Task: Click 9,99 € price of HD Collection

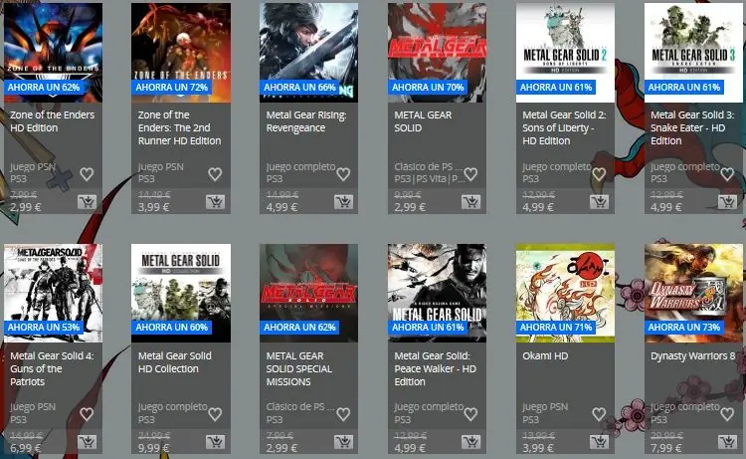Action: (x=153, y=448)
